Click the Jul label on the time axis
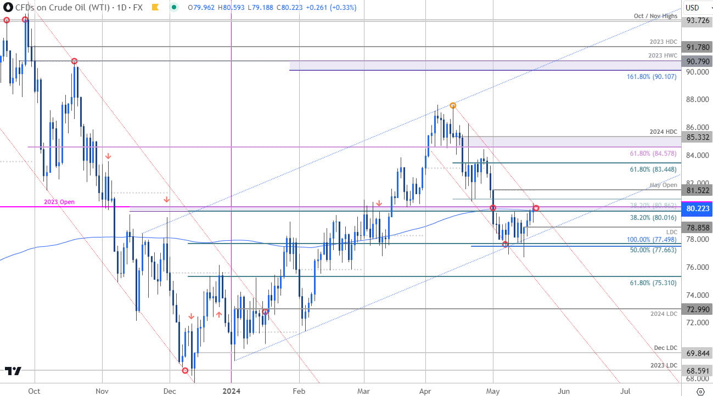Viewport: 713px width, 396px height. coord(625,392)
